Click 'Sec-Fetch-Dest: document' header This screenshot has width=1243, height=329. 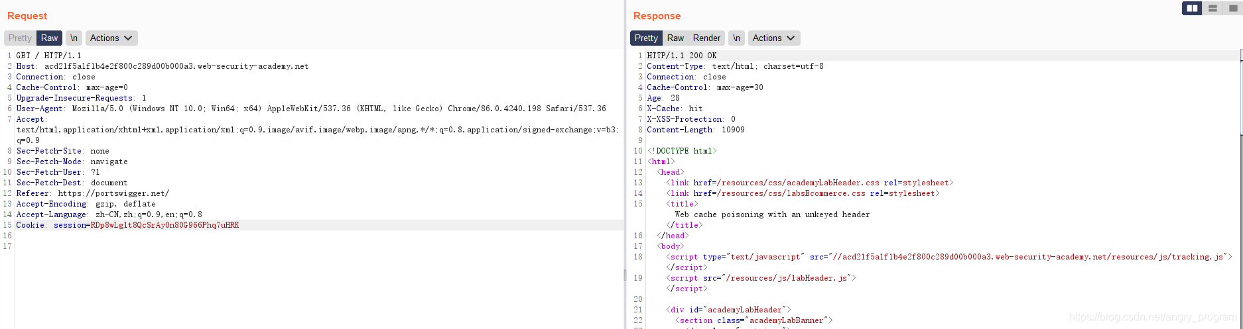point(72,183)
